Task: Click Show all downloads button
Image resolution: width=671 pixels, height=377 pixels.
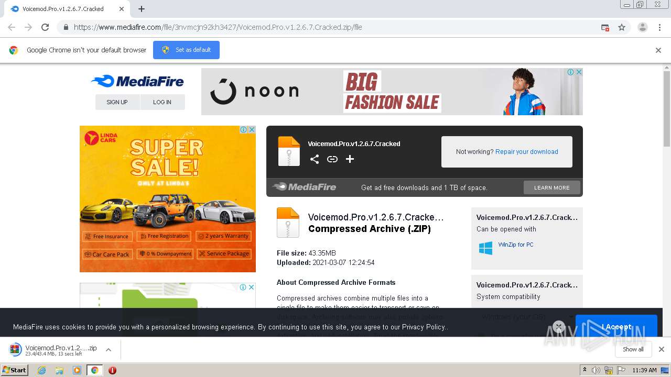Action: [633, 349]
